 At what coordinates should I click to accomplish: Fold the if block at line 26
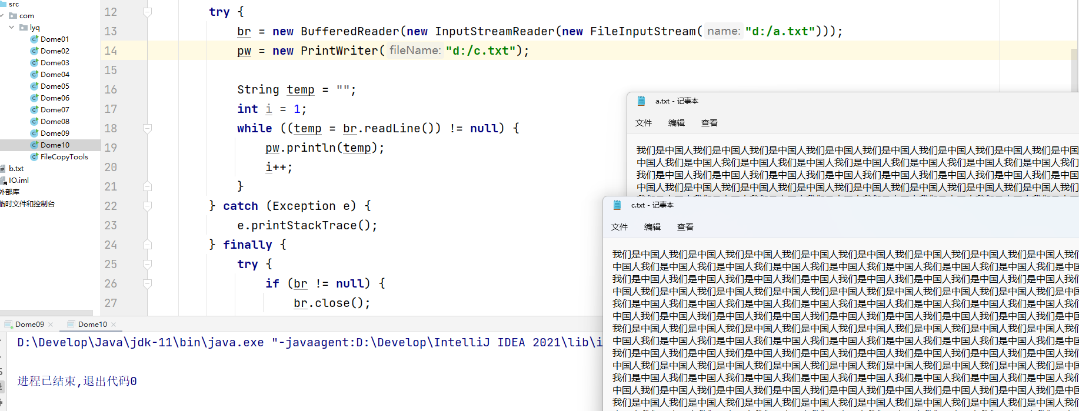tap(148, 283)
